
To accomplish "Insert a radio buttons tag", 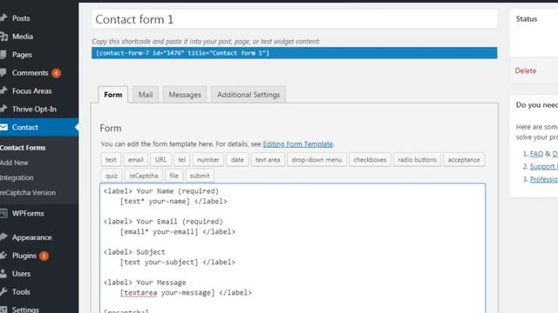I will click(x=417, y=160).
